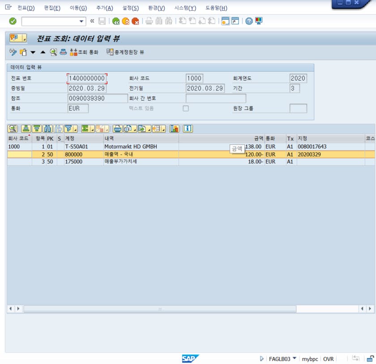Click the green Back arrow icon
Image resolution: width=376 pixels, height=364 pixels.
116,21
